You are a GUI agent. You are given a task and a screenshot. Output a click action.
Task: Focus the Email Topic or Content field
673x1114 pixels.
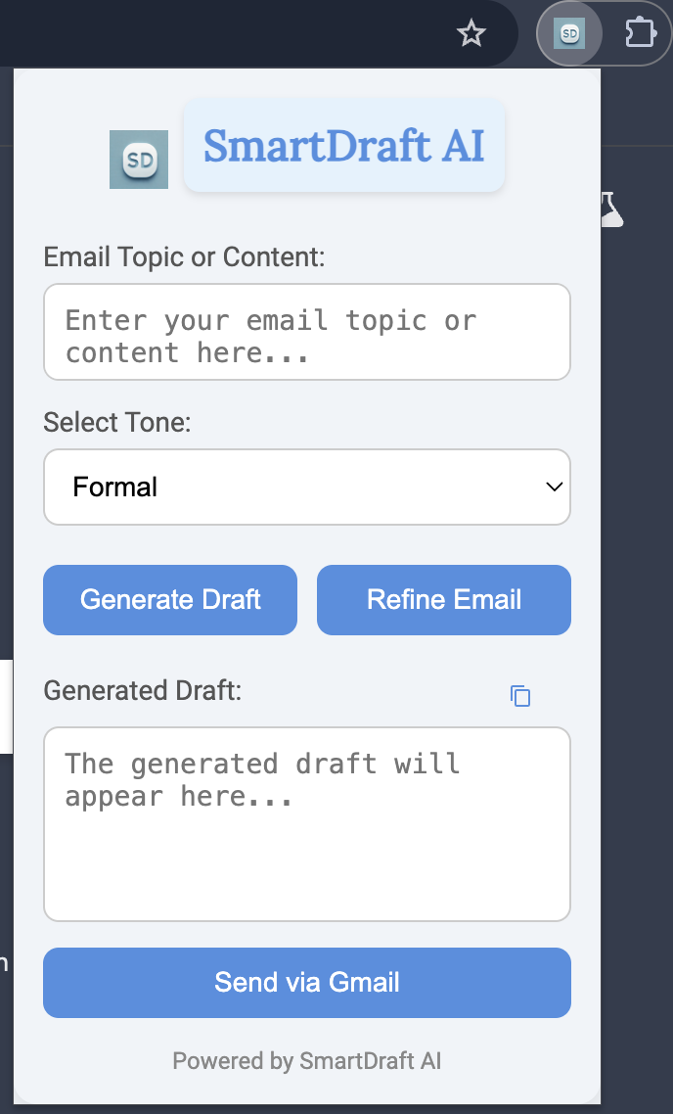click(307, 332)
